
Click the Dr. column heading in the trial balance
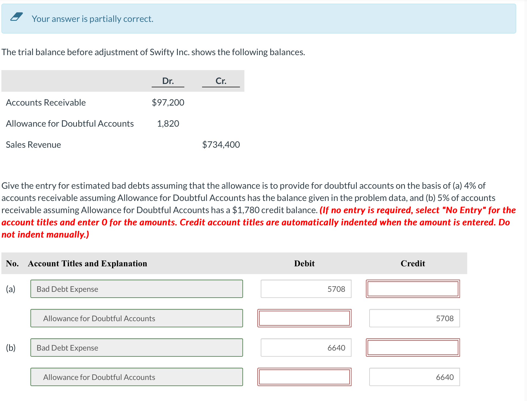[168, 81]
